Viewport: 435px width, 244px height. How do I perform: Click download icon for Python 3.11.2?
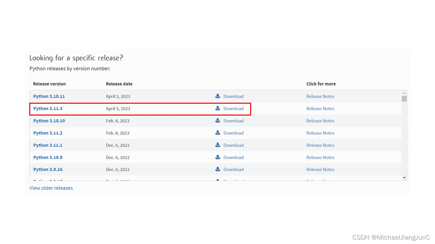pos(218,133)
